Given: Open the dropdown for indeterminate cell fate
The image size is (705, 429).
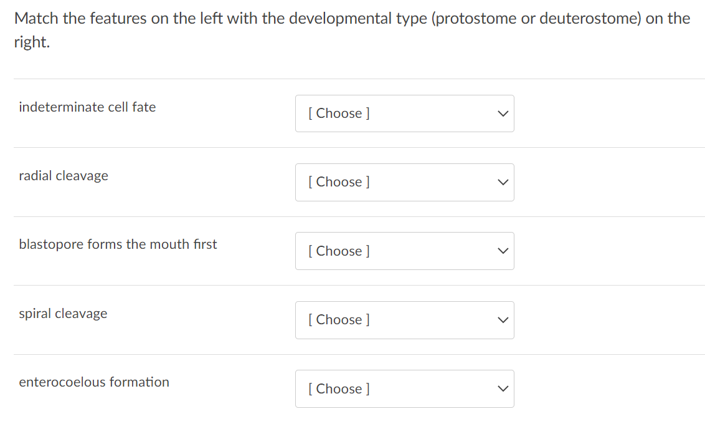Looking at the screenshot, I should click(x=405, y=113).
